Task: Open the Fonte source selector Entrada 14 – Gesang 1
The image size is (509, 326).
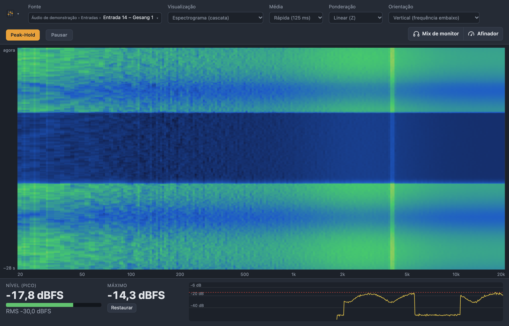Action: tap(95, 18)
